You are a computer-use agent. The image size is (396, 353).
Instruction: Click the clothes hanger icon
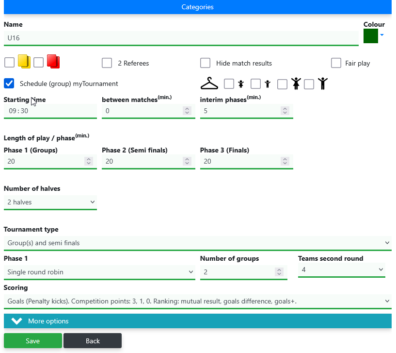(209, 83)
